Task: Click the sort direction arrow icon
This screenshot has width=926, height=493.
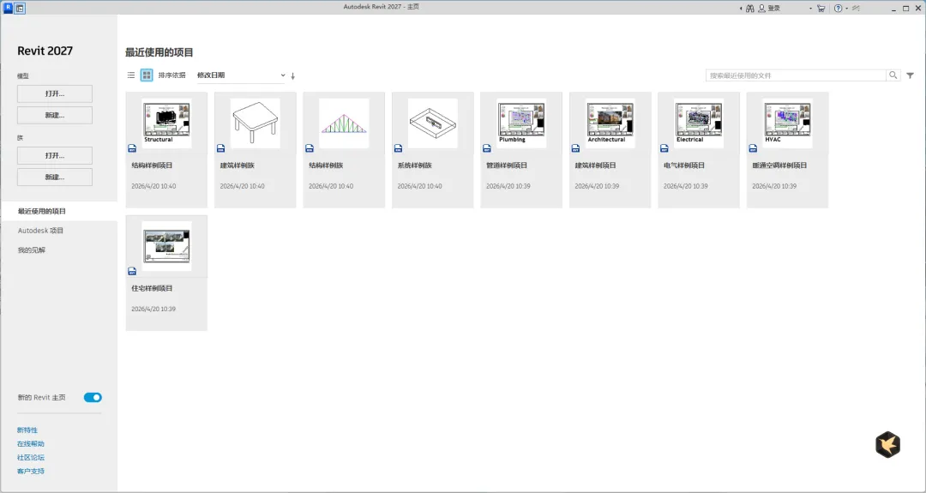Action: [293, 75]
